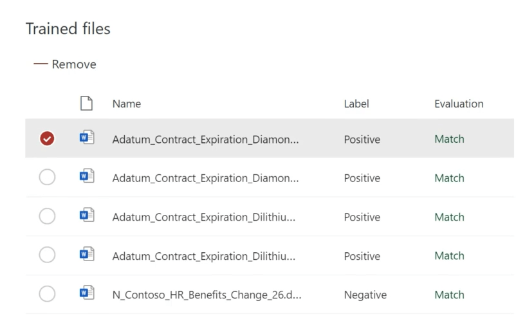Select the checkbox for the N_Contoso_HR_Benefits_Change file
This screenshot has height=330, width=525.
(47, 293)
